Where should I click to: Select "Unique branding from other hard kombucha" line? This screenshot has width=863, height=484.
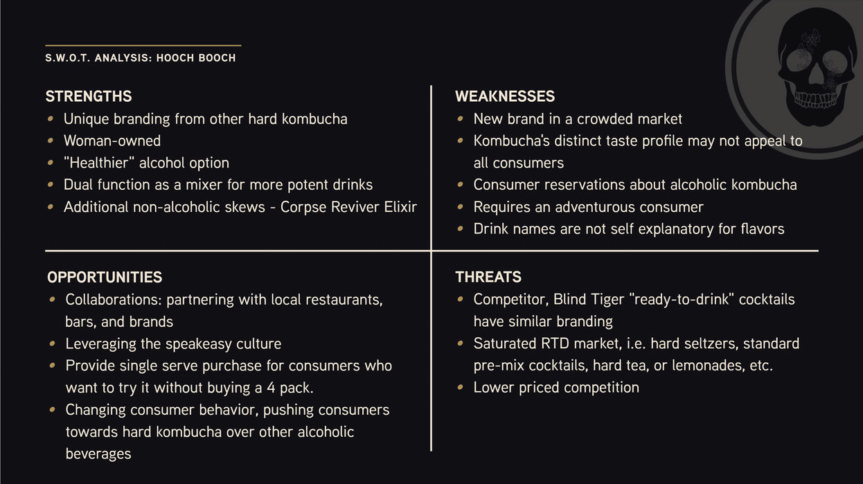[206, 119]
